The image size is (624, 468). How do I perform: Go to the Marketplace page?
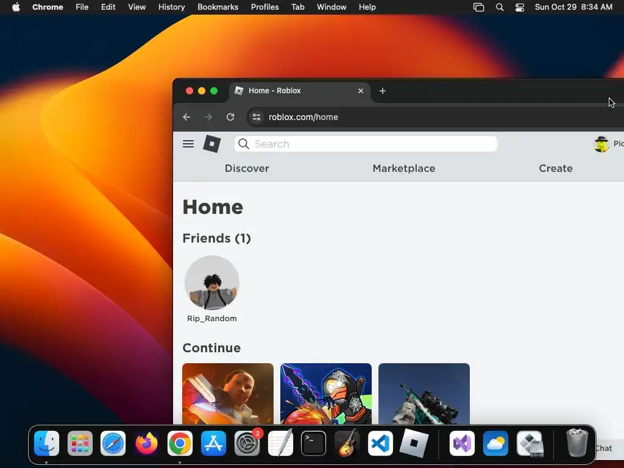coord(403,168)
